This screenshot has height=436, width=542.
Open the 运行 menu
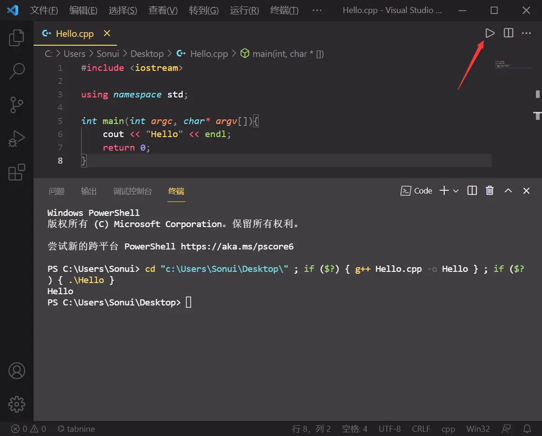(x=244, y=10)
